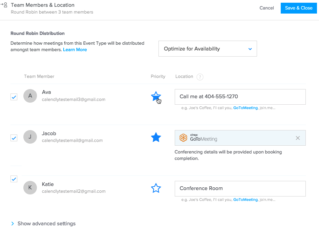Open the Optimize for Availability dropdown
This screenshot has height=228, width=319.
click(x=208, y=49)
